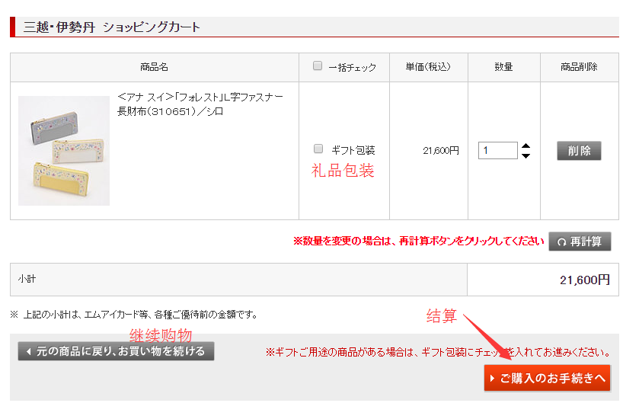The width and height of the screenshot is (623, 403).
Task: Click the 再計算 recalculate button
Action: [x=580, y=241]
